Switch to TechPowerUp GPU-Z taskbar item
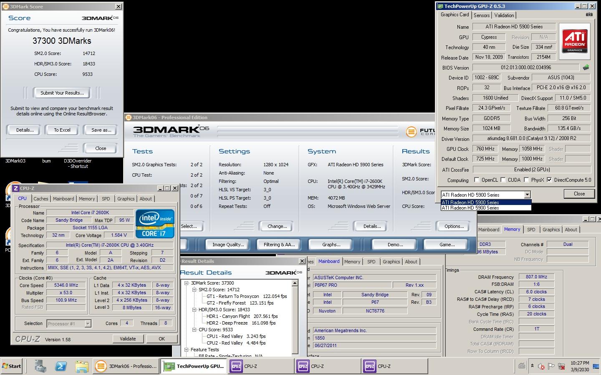The image size is (601, 375). pos(194,366)
